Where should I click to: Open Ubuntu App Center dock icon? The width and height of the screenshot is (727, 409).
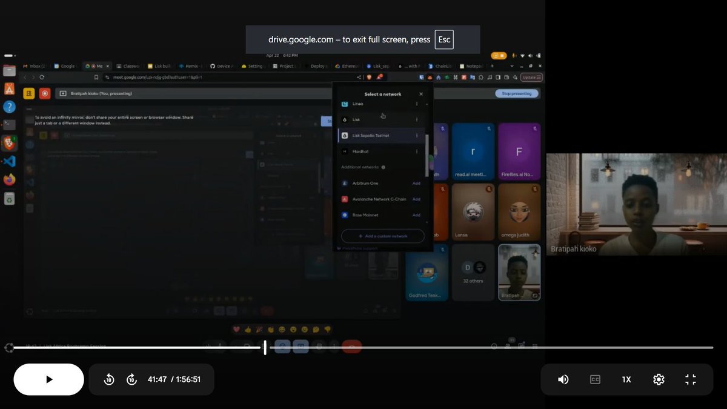9,89
